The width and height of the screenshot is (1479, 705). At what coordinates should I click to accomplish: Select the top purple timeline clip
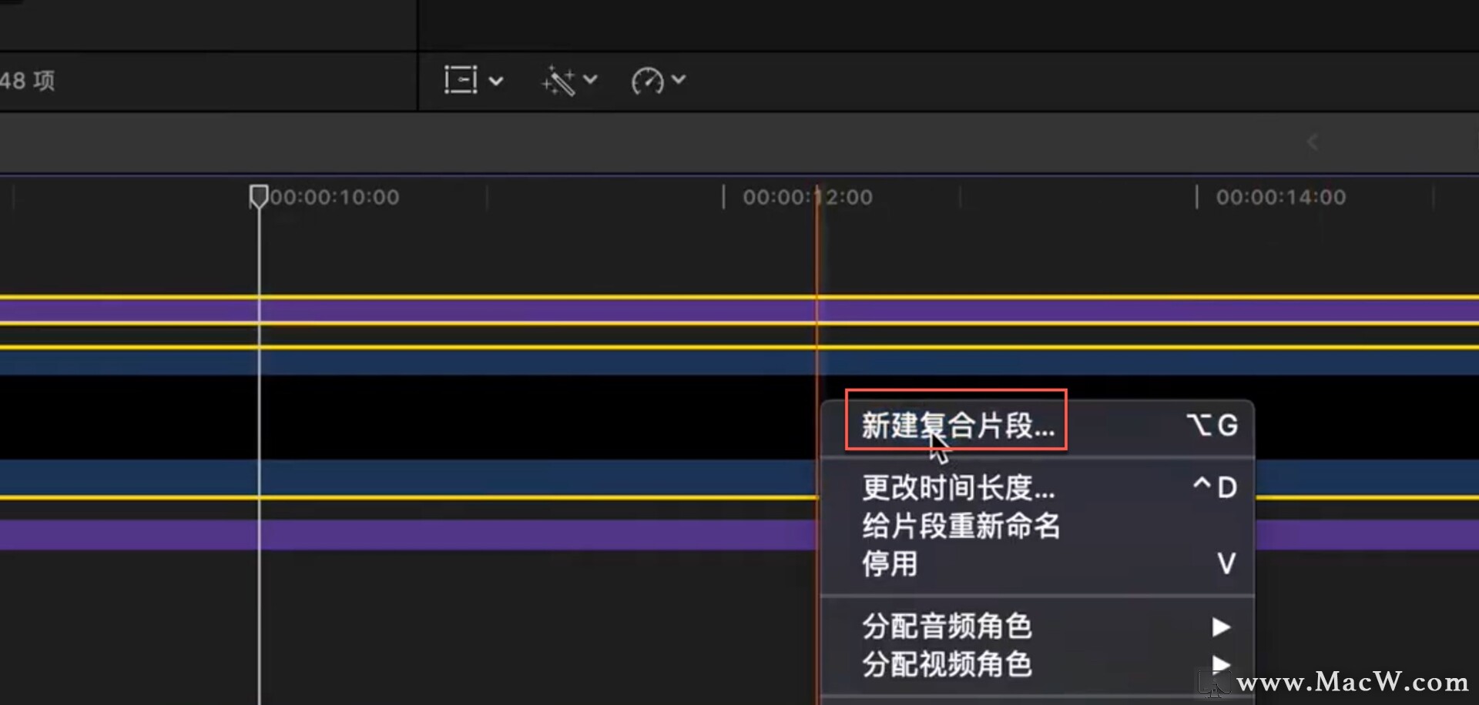tap(739, 310)
